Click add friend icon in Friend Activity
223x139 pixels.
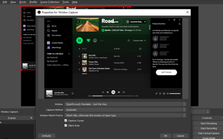coord(180,24)
